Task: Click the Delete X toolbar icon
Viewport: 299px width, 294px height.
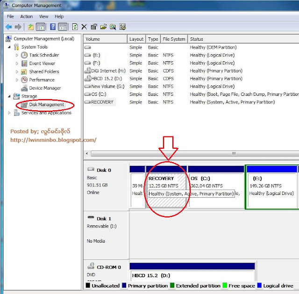Action: [84, 27]
